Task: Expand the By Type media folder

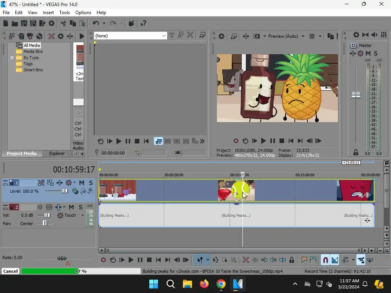Action: (12, 58)
